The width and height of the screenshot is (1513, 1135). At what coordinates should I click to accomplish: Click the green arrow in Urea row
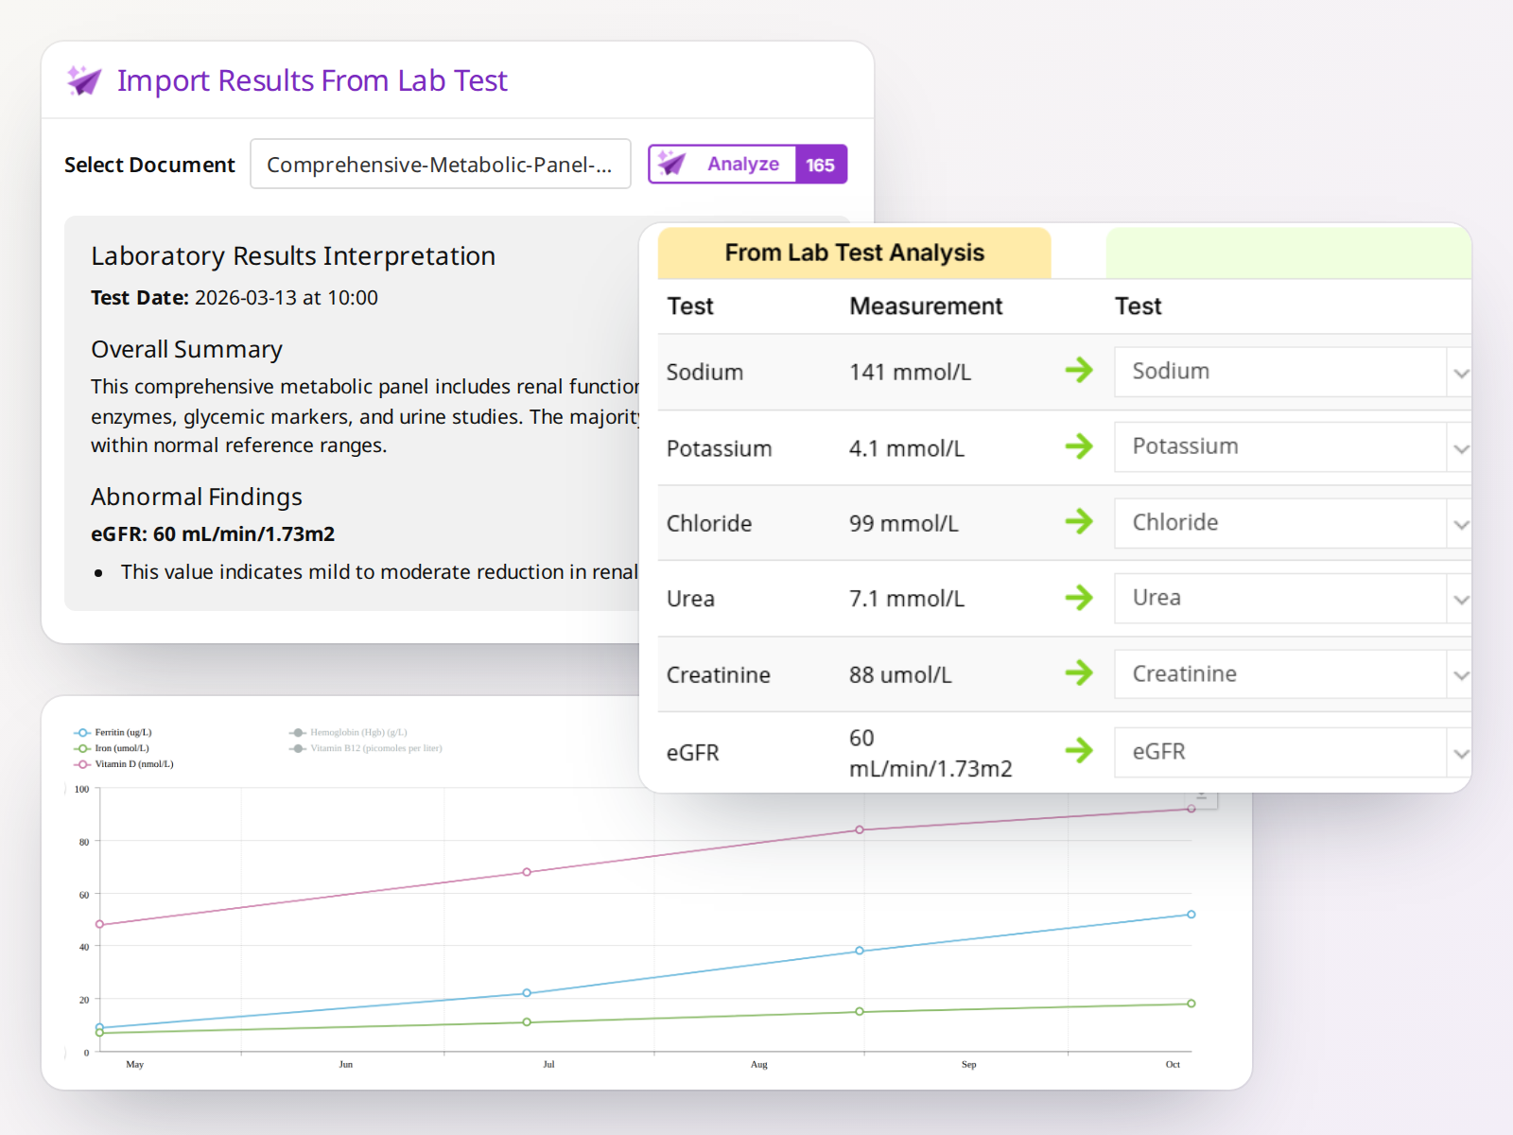point(1079,598)
